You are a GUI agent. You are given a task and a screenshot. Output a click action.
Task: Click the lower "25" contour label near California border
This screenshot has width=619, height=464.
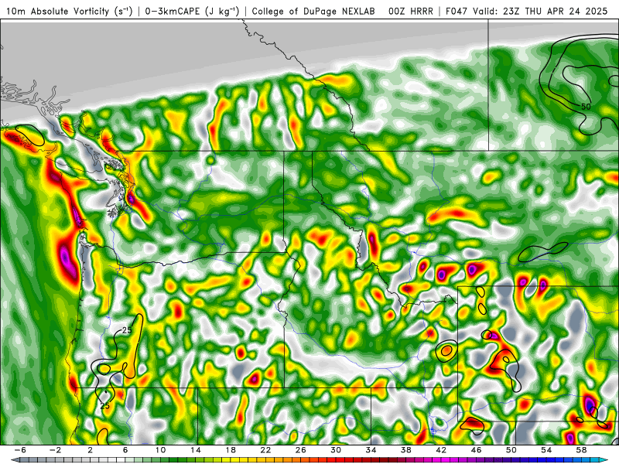(x=104, y=405)
